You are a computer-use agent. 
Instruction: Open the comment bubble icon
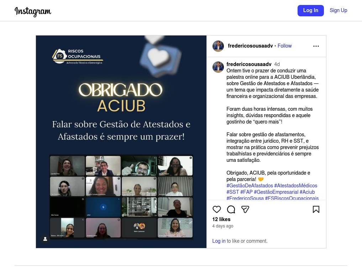[231, 209]
